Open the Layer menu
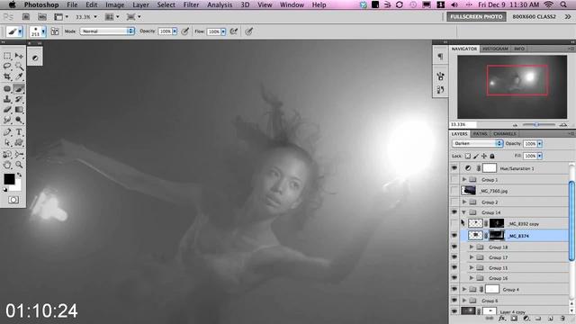Image resolution: width=576 pixels, height=324 pixels. tap(140, 4)
